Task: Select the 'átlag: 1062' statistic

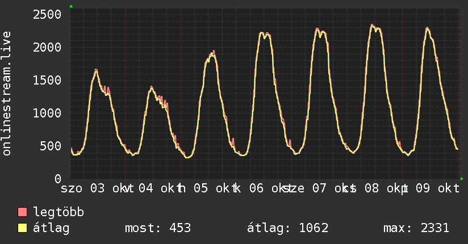Action: (x=288, y=228)
